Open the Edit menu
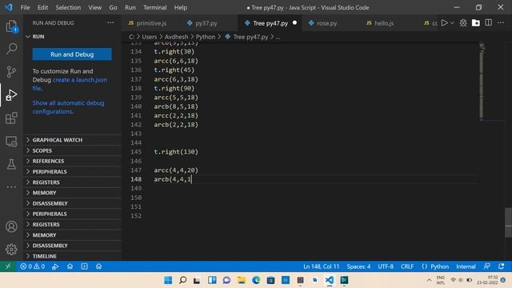 point(42,7)
